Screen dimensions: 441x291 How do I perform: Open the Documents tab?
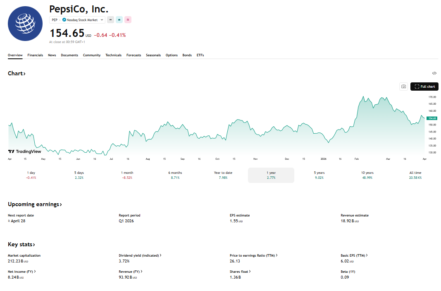[69, 55]
